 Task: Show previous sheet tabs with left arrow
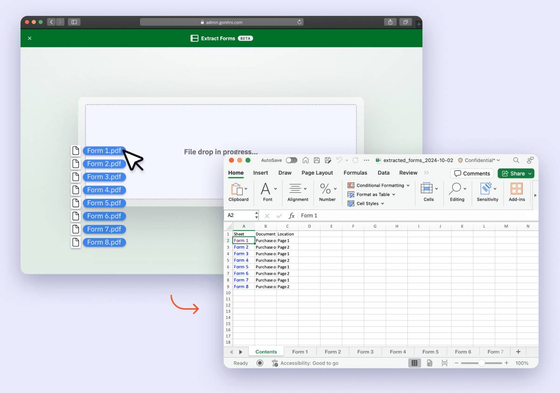231,352
